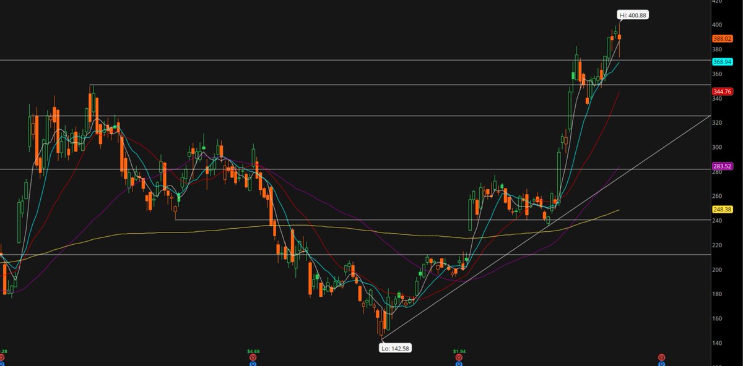
Task: Click the $4.68 earnings estimate value
Action: (253, 351)
